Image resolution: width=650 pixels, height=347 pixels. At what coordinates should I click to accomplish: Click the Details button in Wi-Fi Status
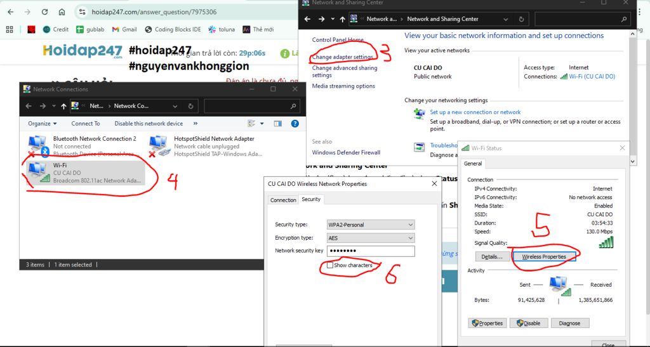(x=492, y=257)
